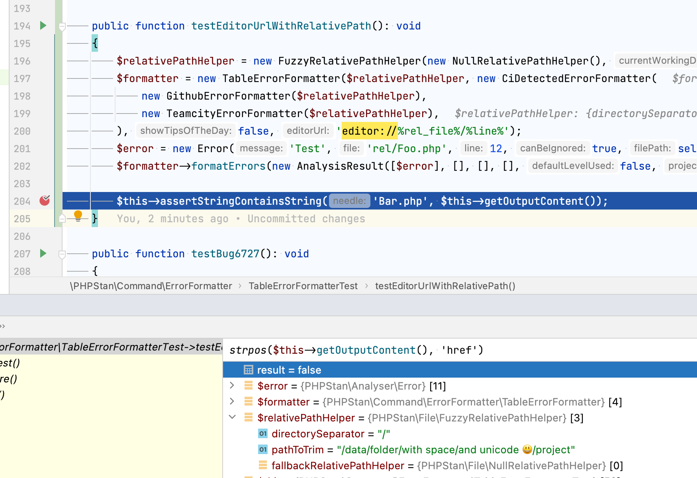
Task: Select the pathToTrim field row
Action: point(460,449)
